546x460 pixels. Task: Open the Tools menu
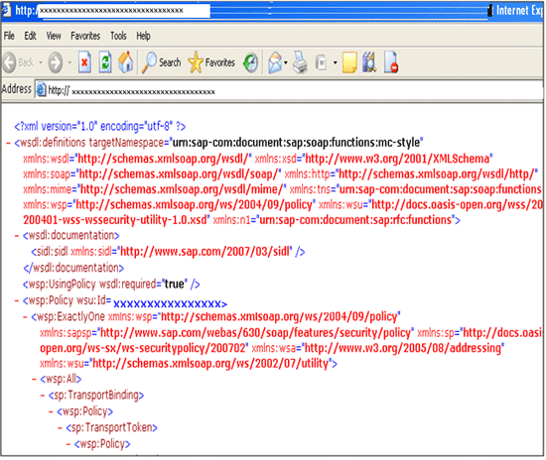[x=118, y=36]
